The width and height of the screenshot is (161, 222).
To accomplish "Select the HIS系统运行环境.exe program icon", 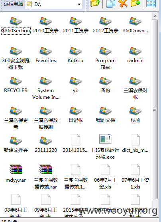I will [x=105, y=139].
